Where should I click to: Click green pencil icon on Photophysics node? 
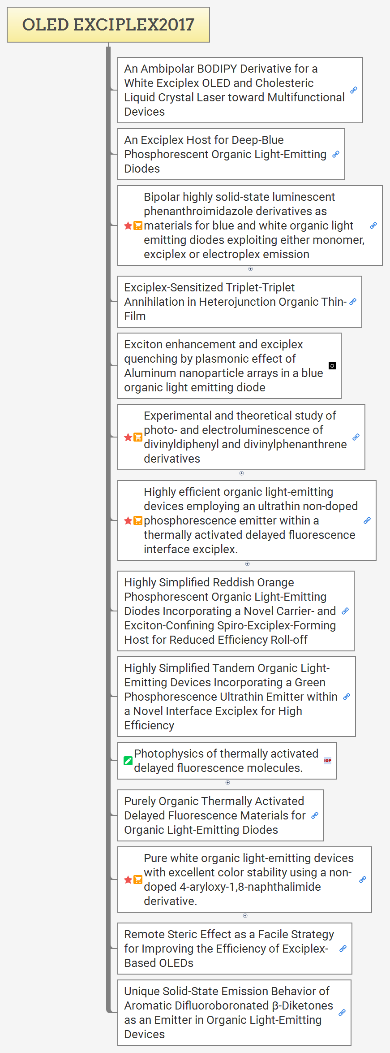click(x=128, y=761)
